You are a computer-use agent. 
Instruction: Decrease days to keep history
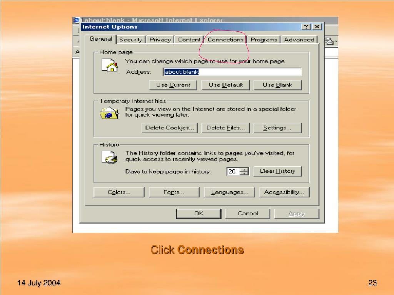coord(244,173)
